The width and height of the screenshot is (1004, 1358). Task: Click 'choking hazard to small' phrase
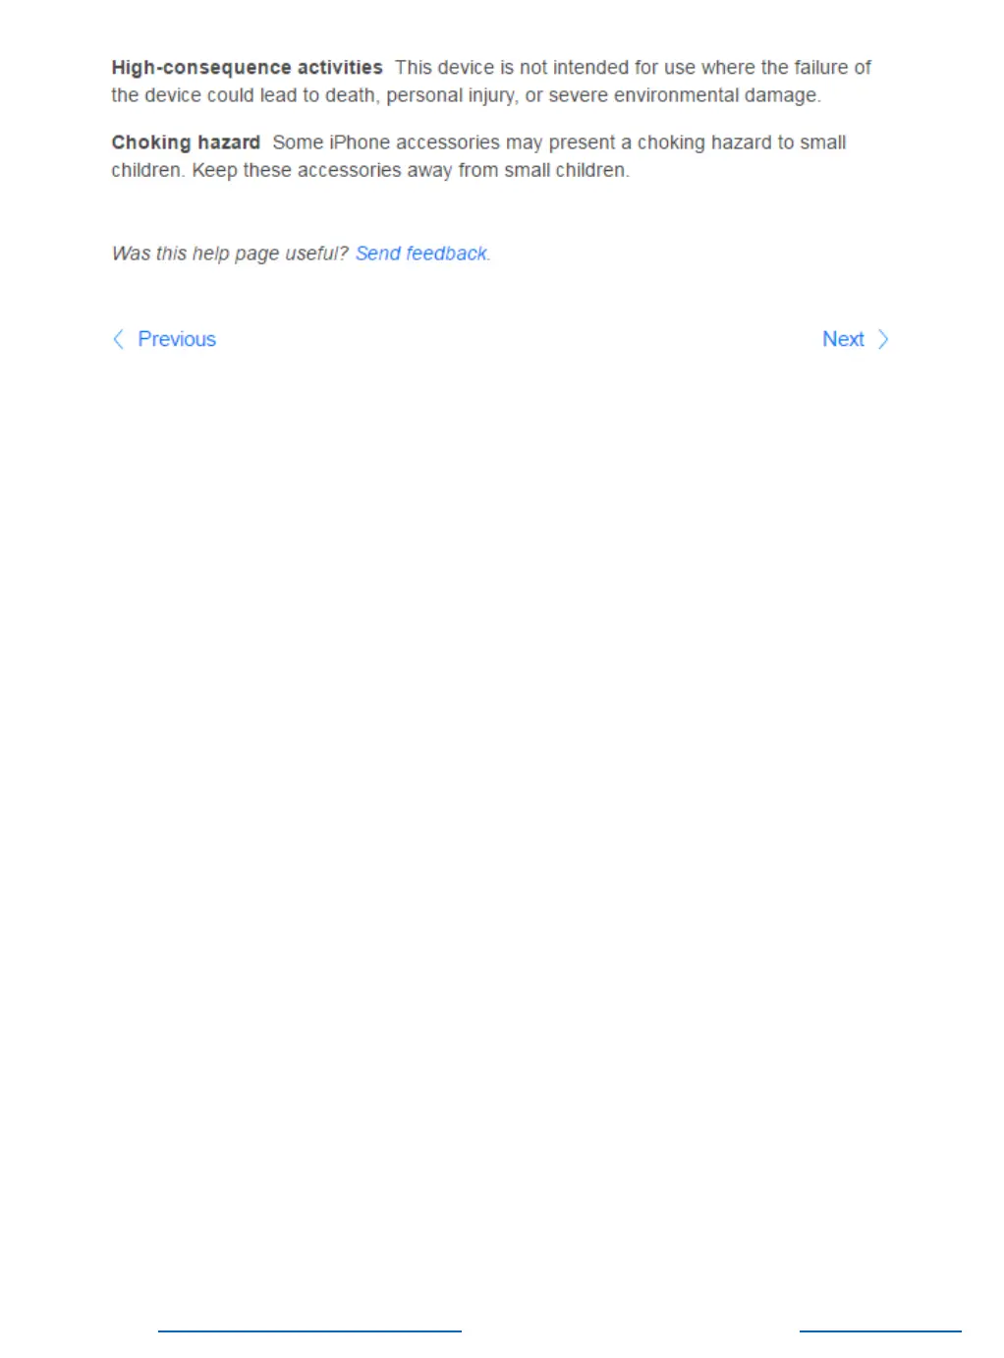742,142
